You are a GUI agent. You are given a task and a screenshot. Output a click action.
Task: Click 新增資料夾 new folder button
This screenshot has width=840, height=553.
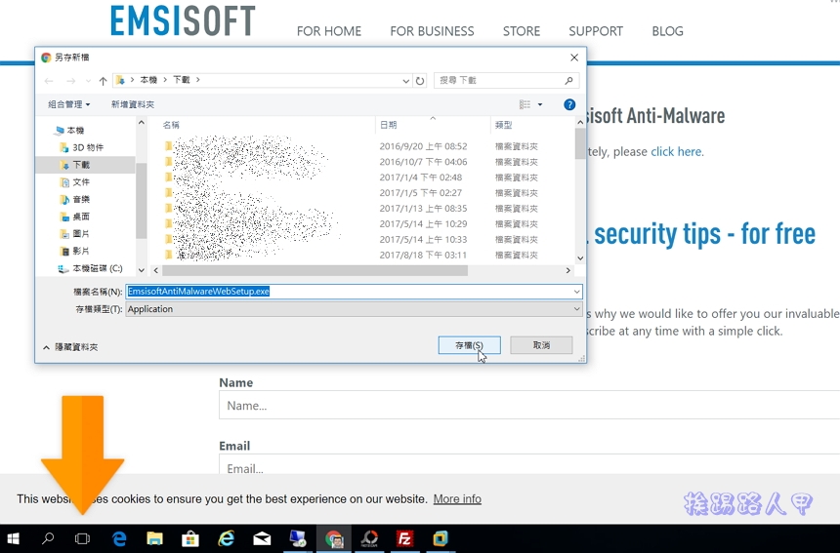click(x=132, y=104)
